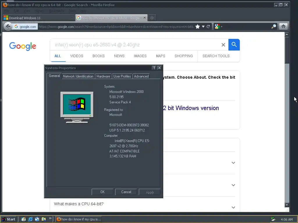Switch to SHOPPING results
This screenshot has height=223, width=298.
coord(184,56)
